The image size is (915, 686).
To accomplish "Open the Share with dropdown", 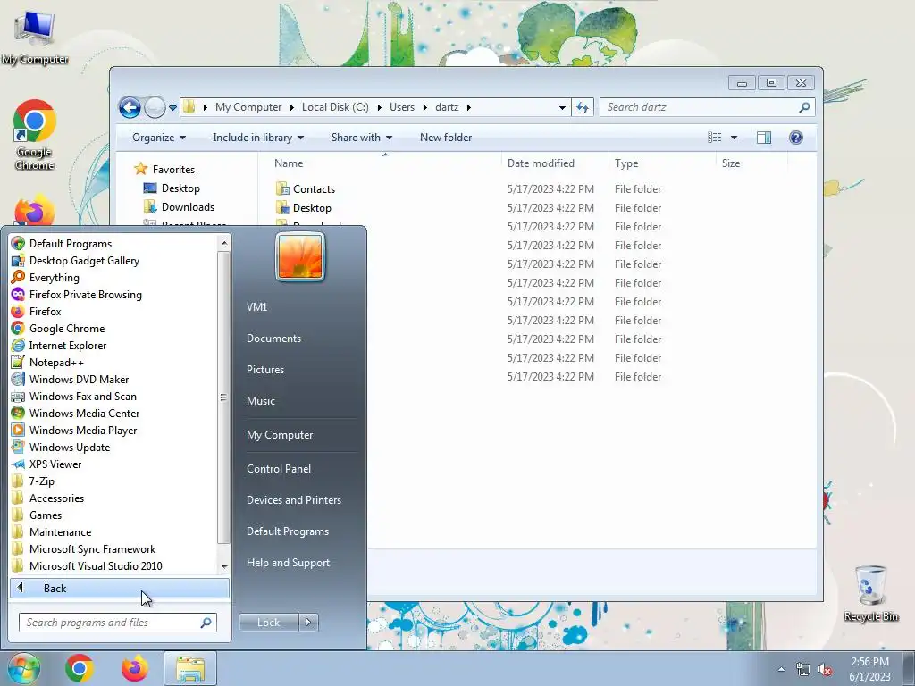I will (362, 138).
